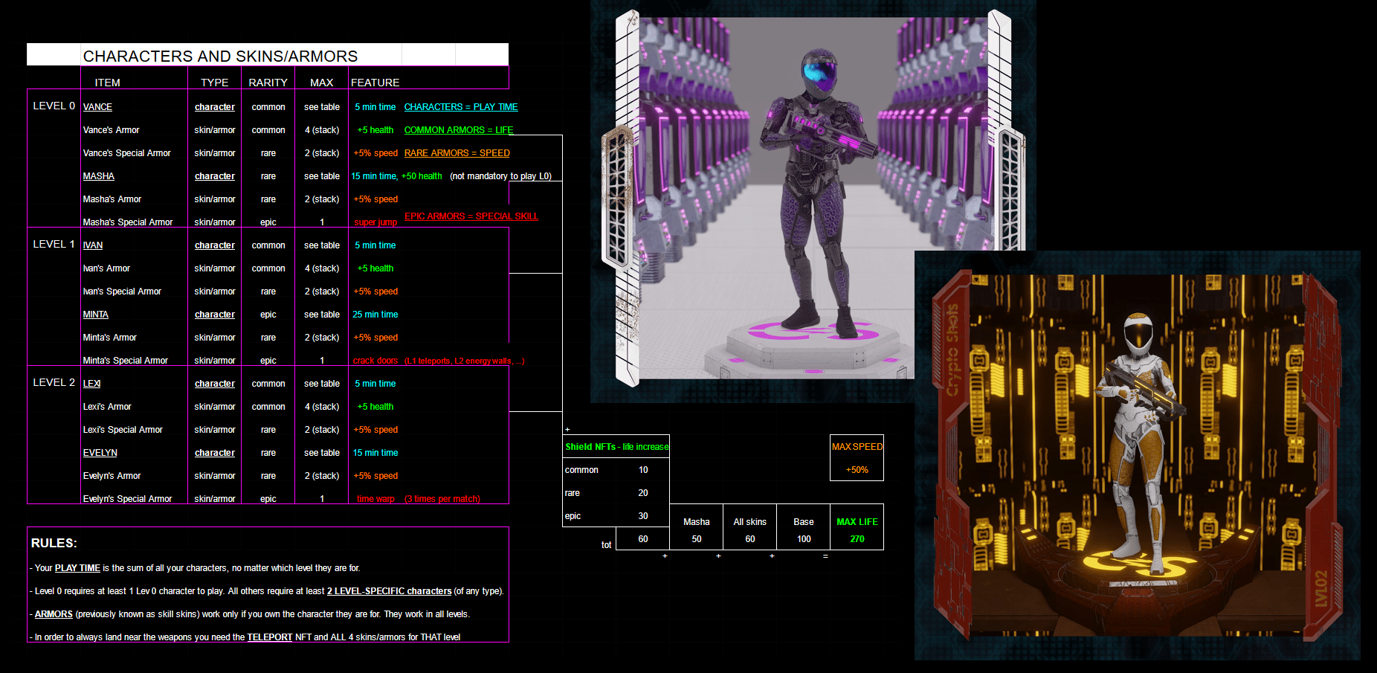This screenshot has height=673, width=1377.
Task: Select the "Vance's Armor" cell
Action: (112, 130)
